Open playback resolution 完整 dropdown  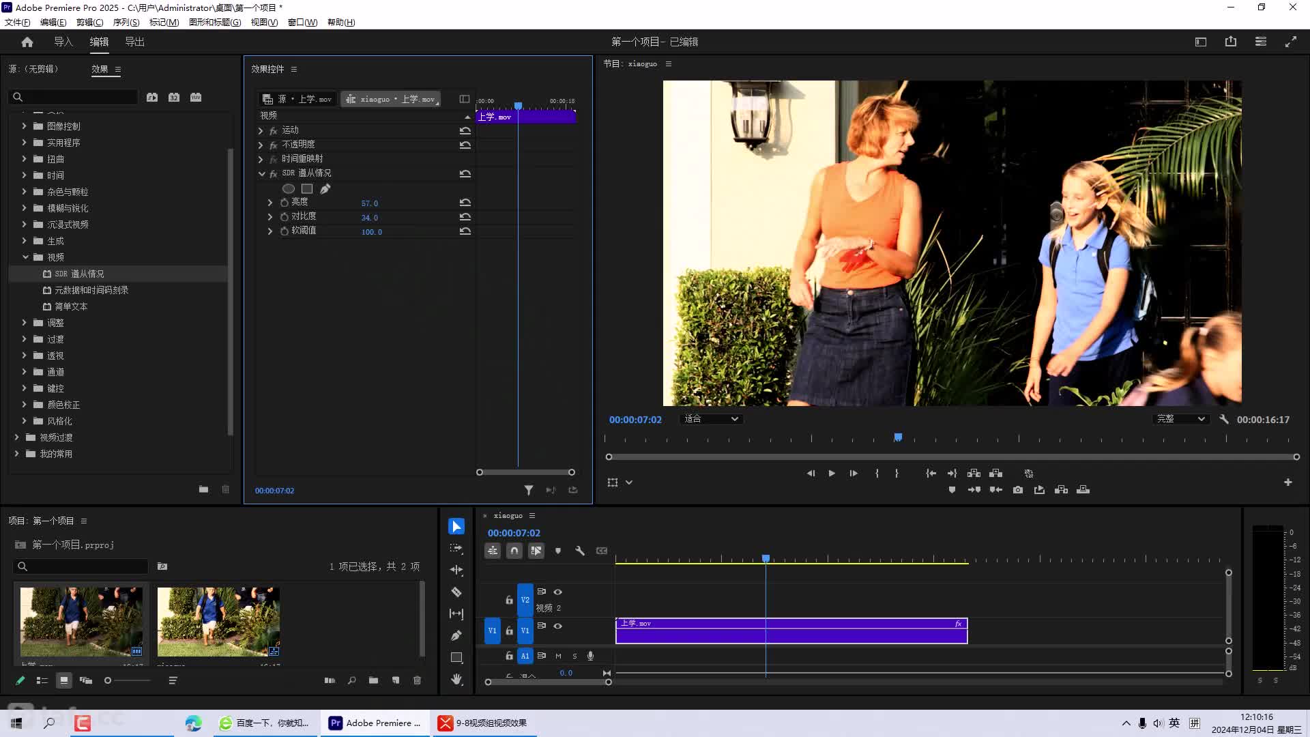point(1180,419)
